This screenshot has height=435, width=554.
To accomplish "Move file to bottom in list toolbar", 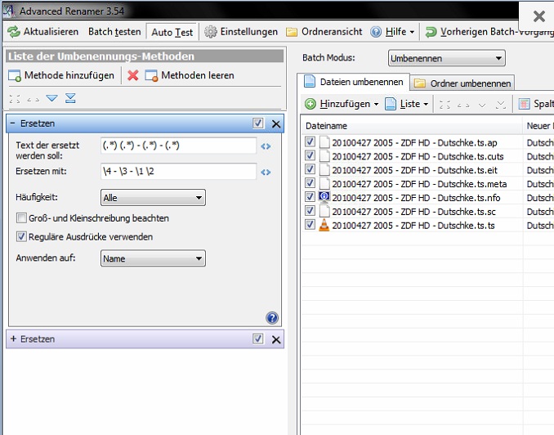I will pos(501,105).
